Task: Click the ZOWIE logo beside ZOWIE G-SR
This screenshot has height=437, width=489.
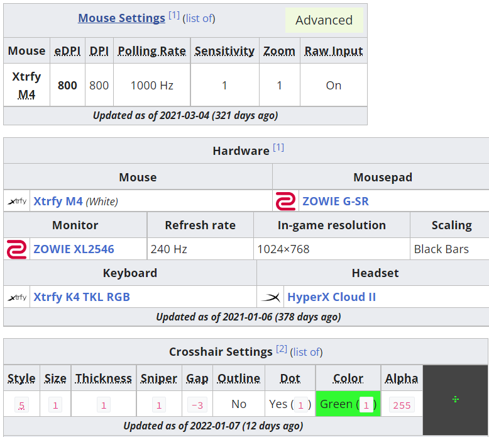Action: point(285,201)
